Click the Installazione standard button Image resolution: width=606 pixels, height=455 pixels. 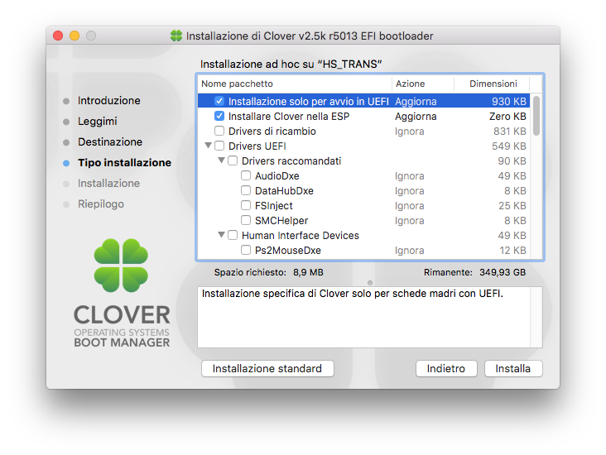(x=267, y=368)
